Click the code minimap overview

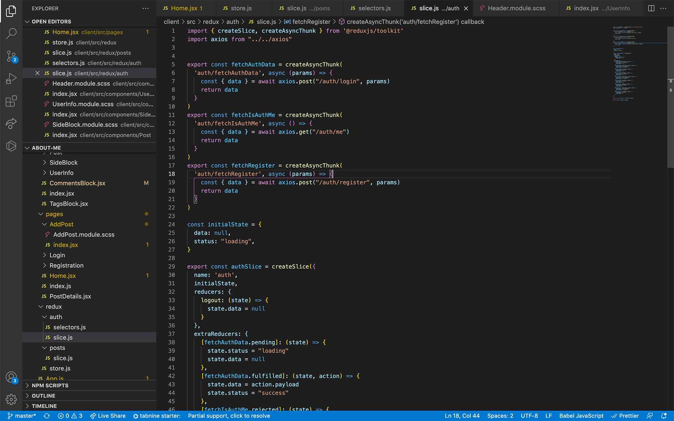[639, 64]
